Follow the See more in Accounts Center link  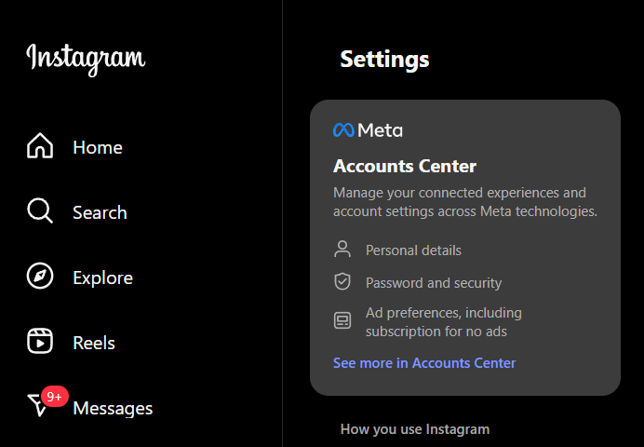(424, 363)
